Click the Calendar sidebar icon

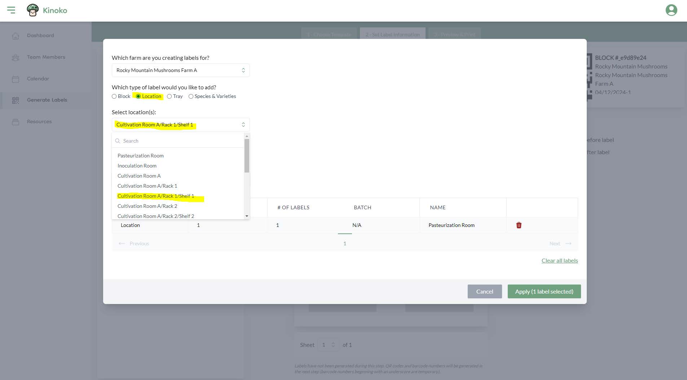16,79
